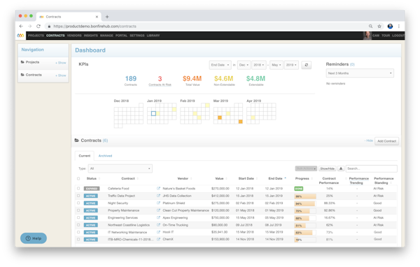Open the May end month dropdown

tap(276, 65)
